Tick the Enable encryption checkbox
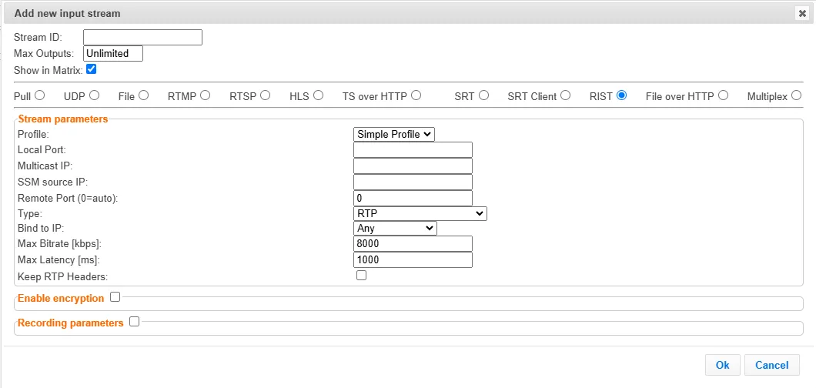Viewport: 816px width, 388px height. point(115,297)
